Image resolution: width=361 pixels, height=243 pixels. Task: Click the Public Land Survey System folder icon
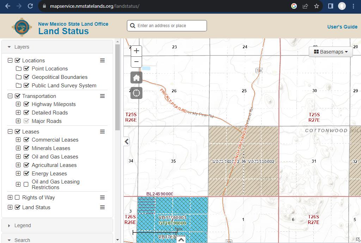(x=19, y=86)
